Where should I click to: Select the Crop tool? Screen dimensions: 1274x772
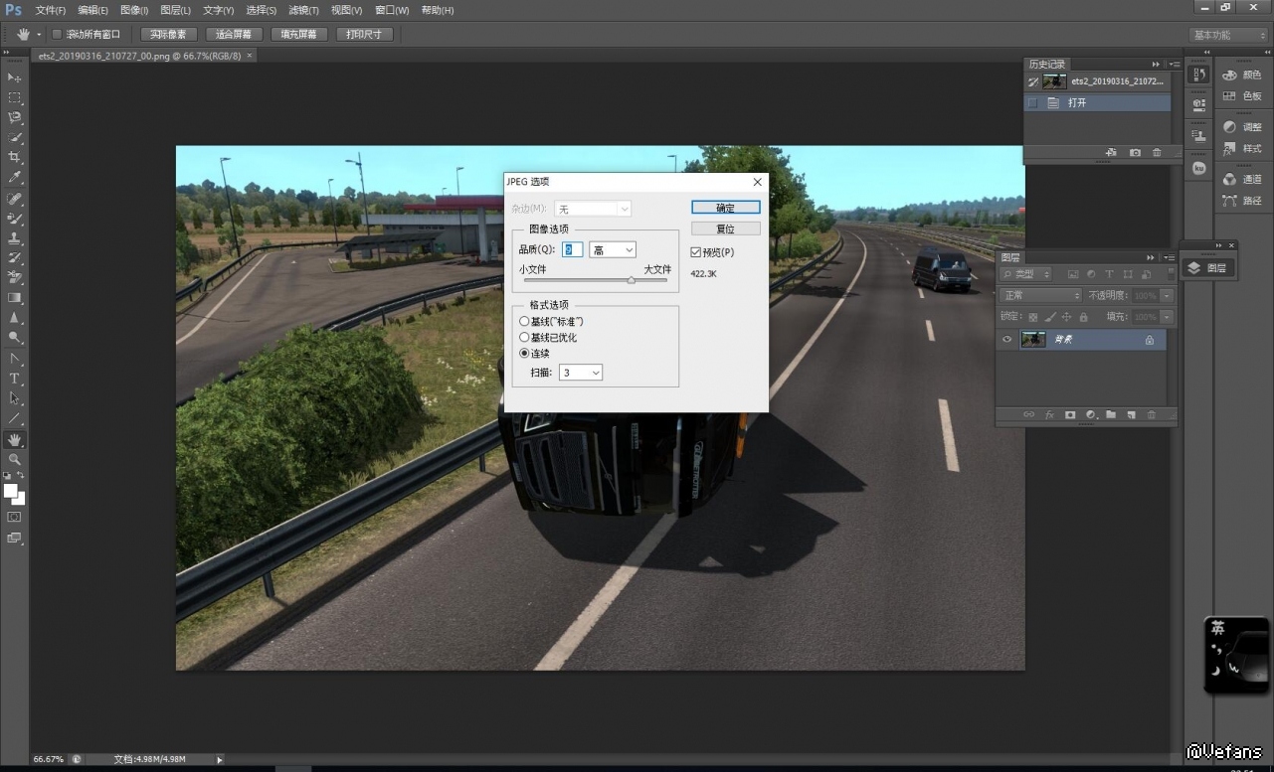point(15,157)
